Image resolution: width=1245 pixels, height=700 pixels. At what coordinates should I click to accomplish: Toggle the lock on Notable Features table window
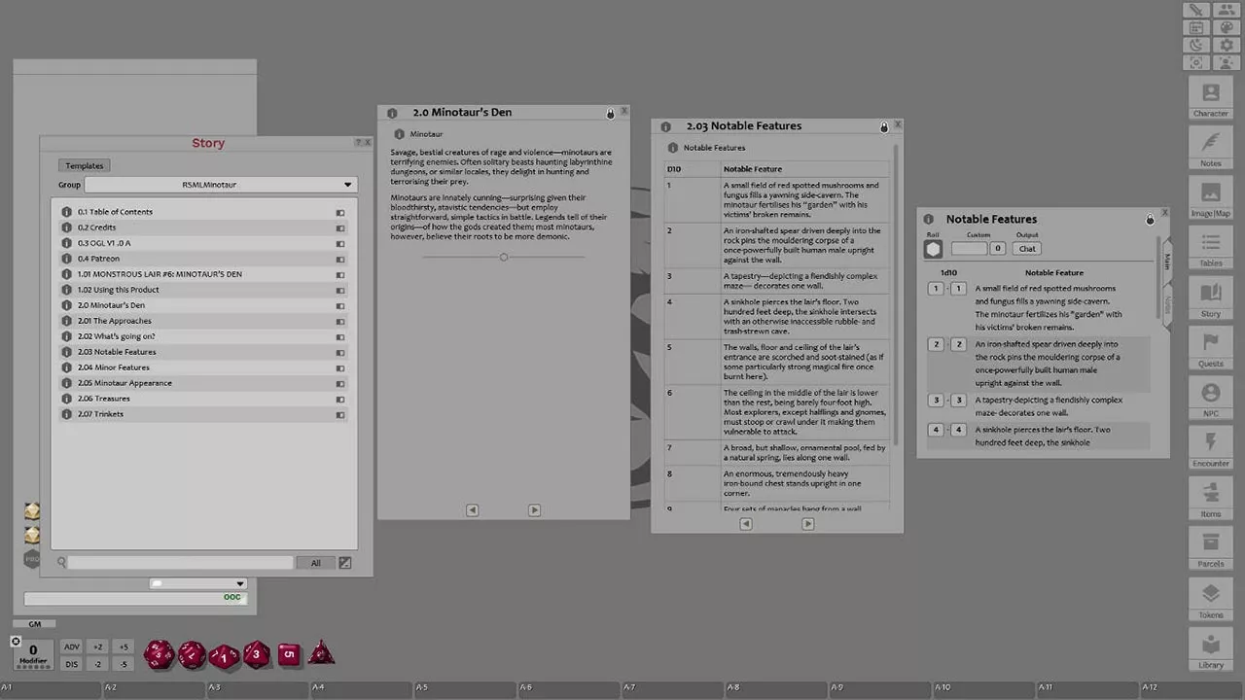pos(1150,220)
